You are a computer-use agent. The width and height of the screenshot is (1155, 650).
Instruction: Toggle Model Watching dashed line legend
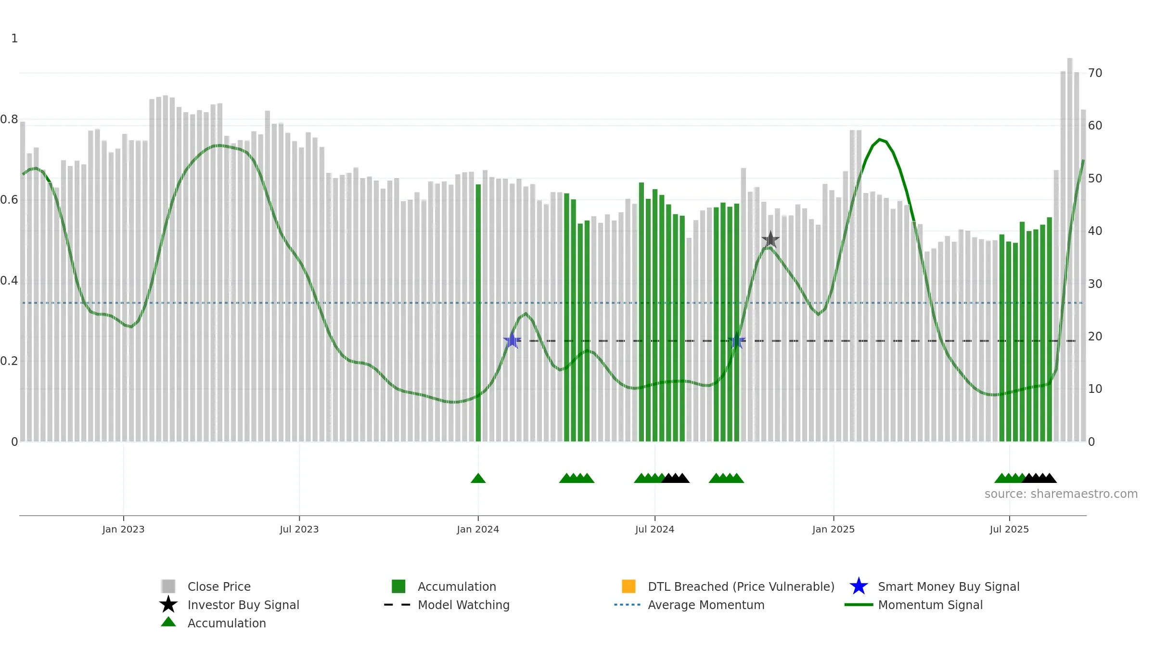tap(447, 605)
